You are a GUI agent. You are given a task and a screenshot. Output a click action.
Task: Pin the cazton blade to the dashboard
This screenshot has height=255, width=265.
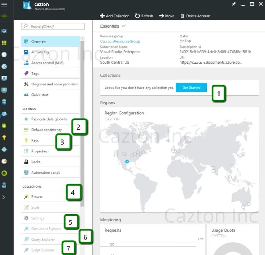point(234,4)
